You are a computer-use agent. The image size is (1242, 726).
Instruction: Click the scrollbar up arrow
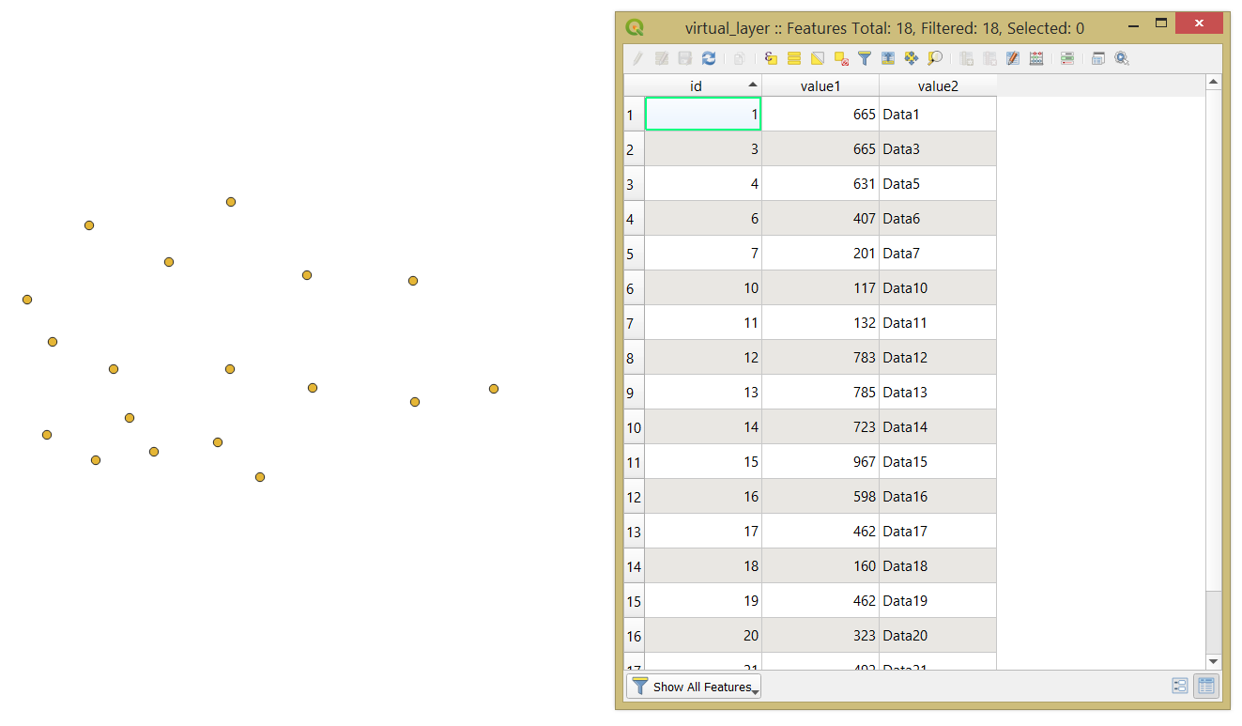1214,83
